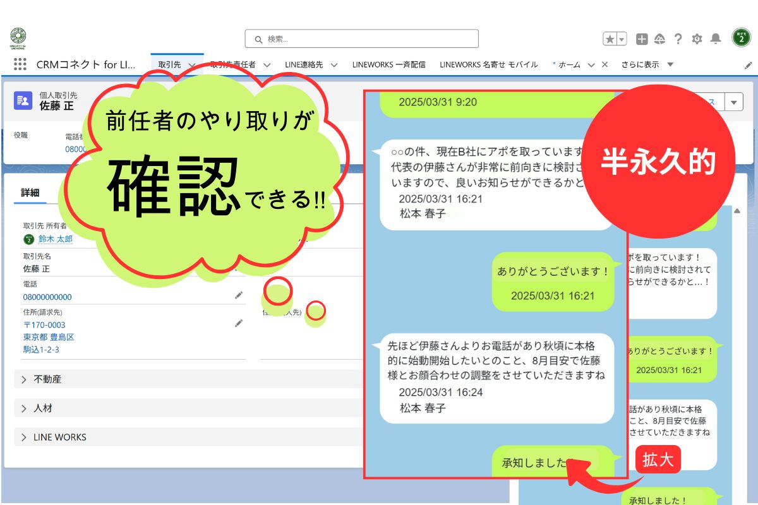Image resolution: width=758 pixels, height=505 pixels.
Task: Expand the 人材 section
Action: pos(188,408)
